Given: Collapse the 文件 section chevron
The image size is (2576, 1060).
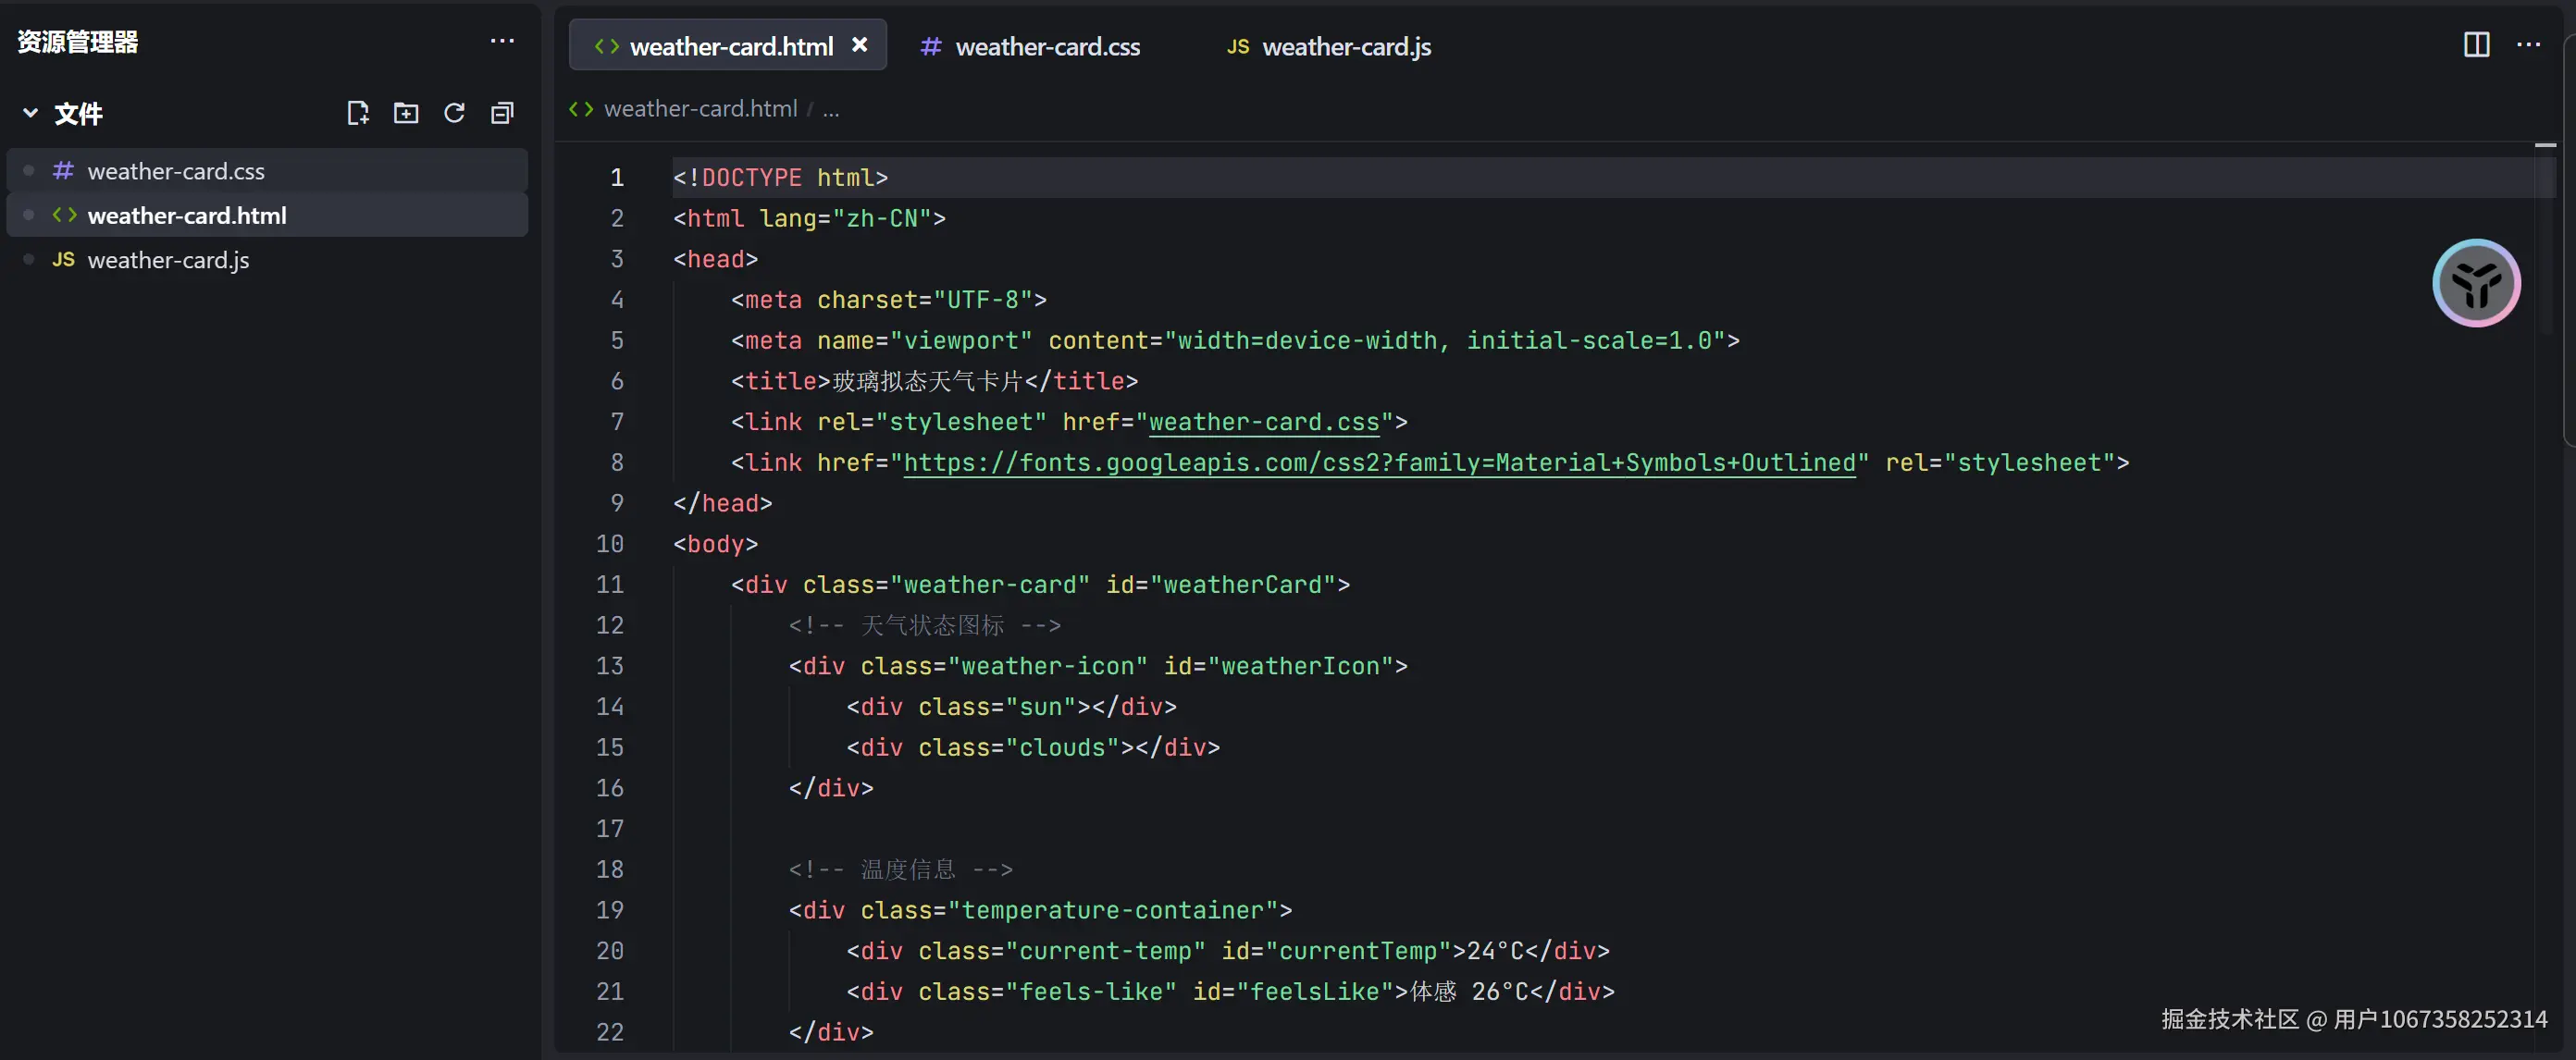Looking at the screenshot, I should (x=30, y=113).
